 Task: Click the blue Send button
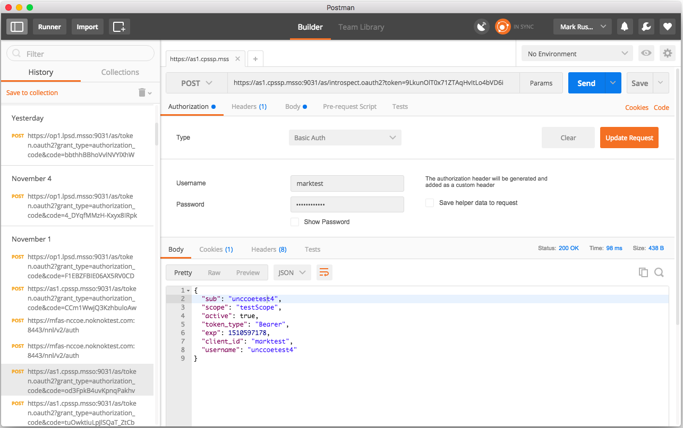pyautogui.click(x=586, y=83)
